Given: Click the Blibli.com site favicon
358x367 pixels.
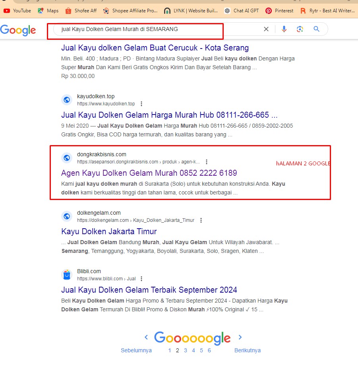Looking at the screenshot, I should 67,275.
